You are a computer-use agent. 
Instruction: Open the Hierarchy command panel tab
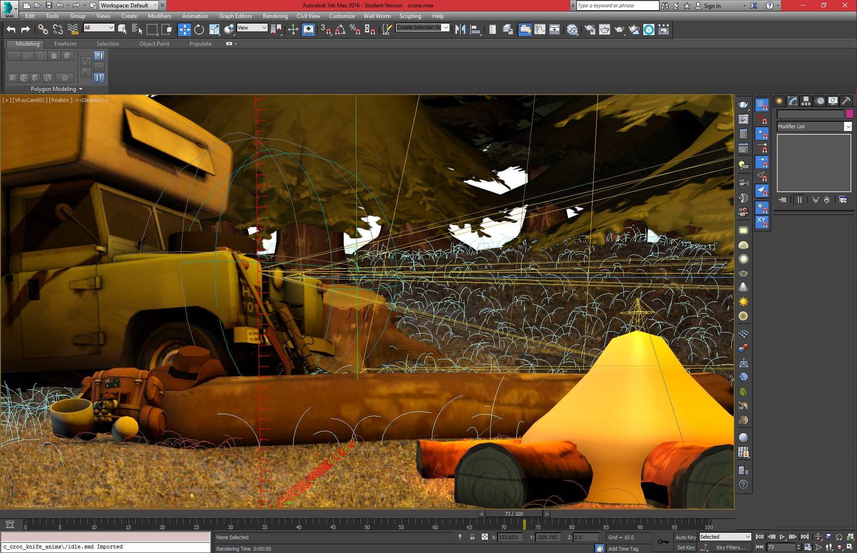click(806, 101)
